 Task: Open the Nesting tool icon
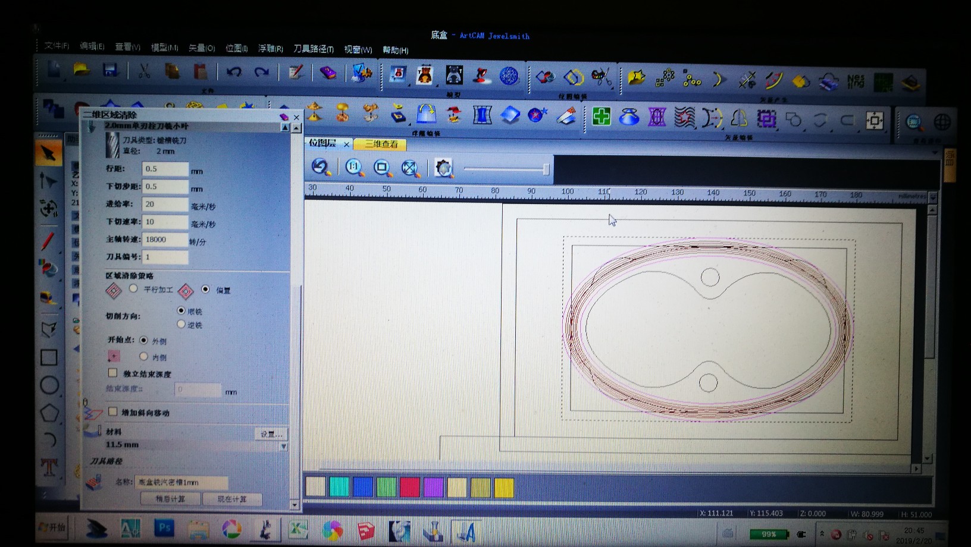(856, 81)
